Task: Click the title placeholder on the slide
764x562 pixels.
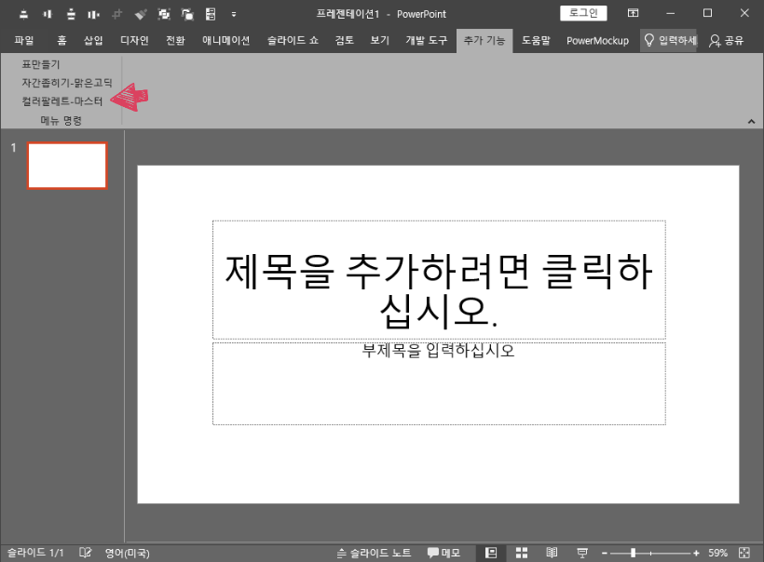Action: pyautogui.click(x=439, y=279)
